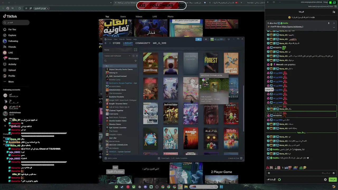Open the Raft game cover
This screenshot has height=190, width=338.
171,139
